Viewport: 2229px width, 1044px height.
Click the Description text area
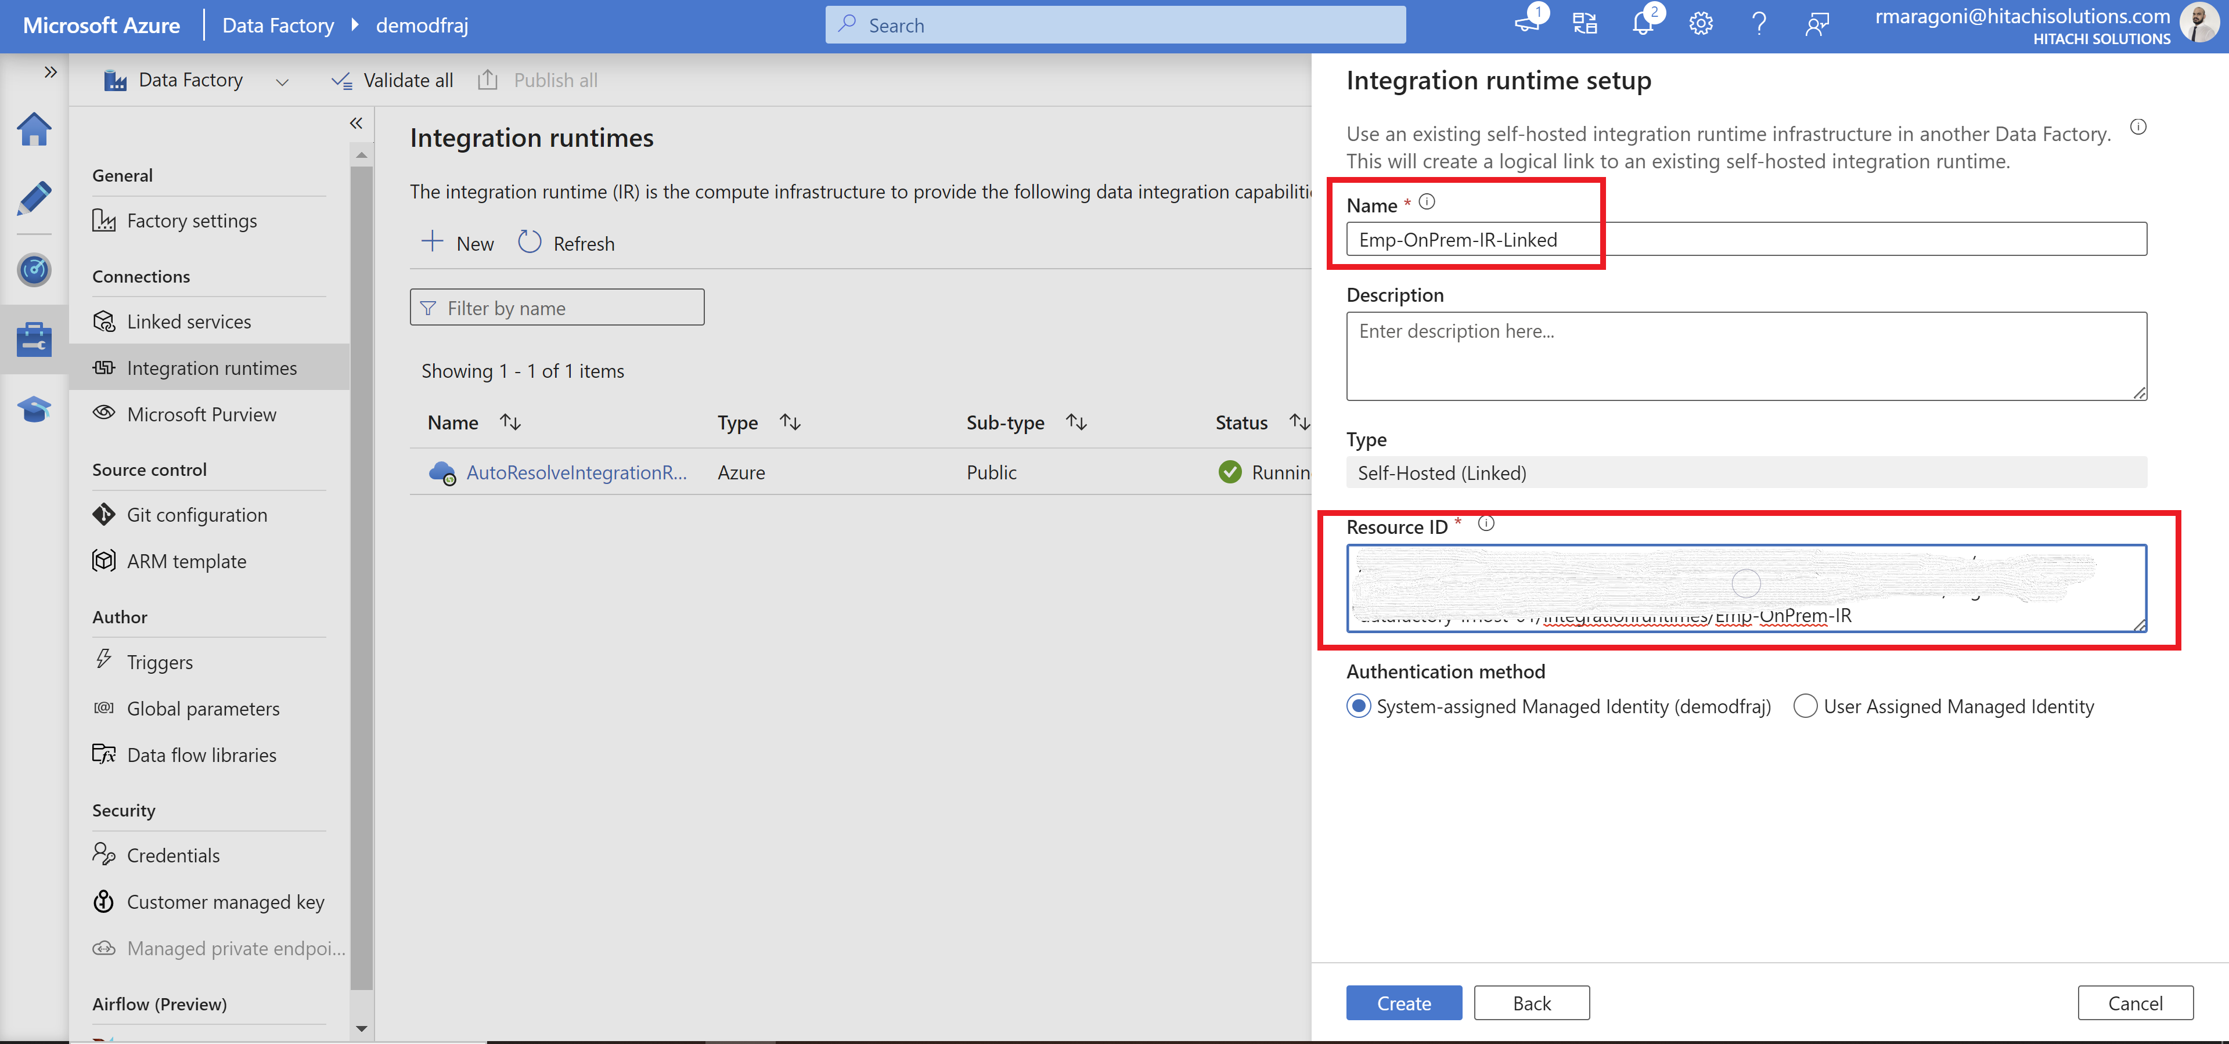1746,356
